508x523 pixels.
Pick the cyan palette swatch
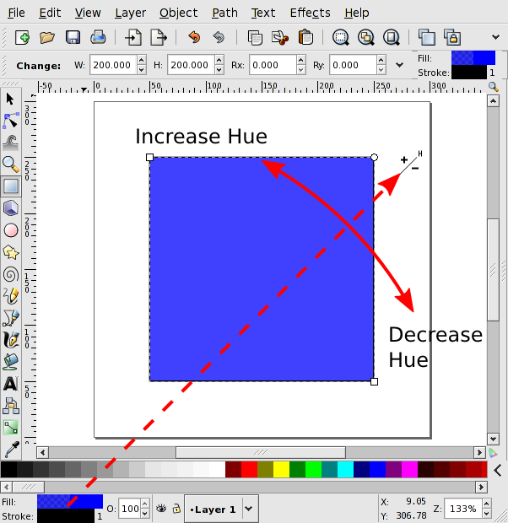[345, 470]
